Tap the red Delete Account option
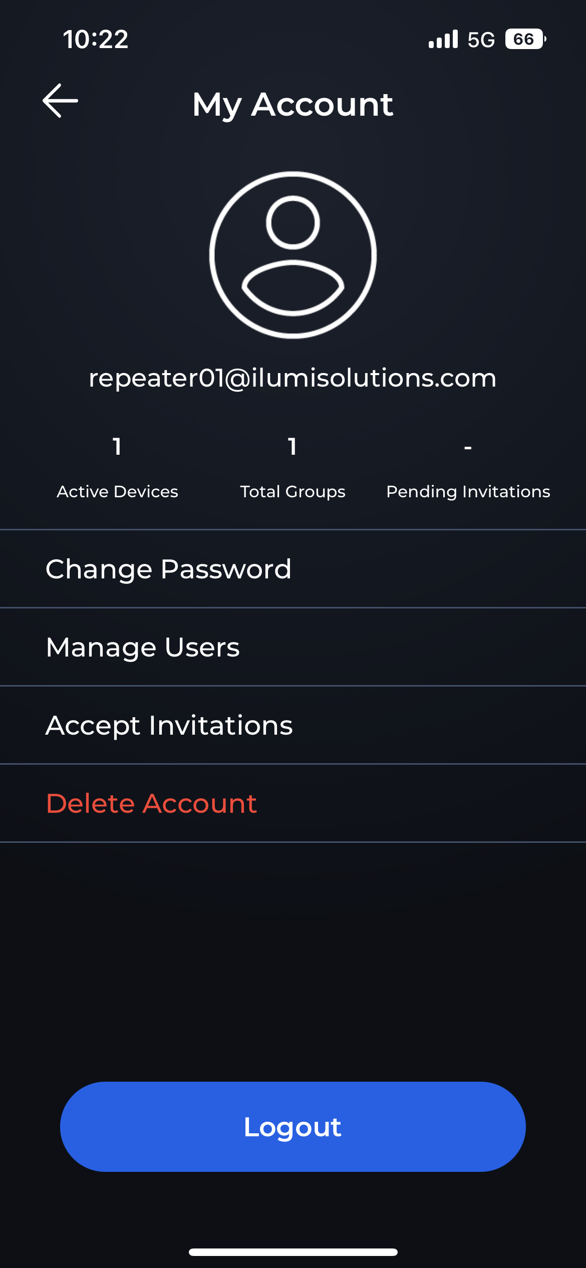The image size is (586, 1268). pos(151,803)
